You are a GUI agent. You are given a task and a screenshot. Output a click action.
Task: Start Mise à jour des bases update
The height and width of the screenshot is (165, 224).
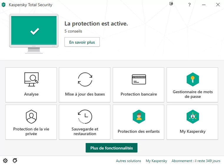84,85
